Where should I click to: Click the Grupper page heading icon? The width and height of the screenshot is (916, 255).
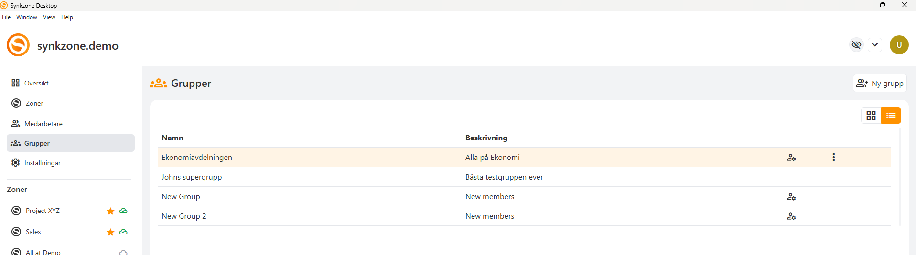(159, 84)
